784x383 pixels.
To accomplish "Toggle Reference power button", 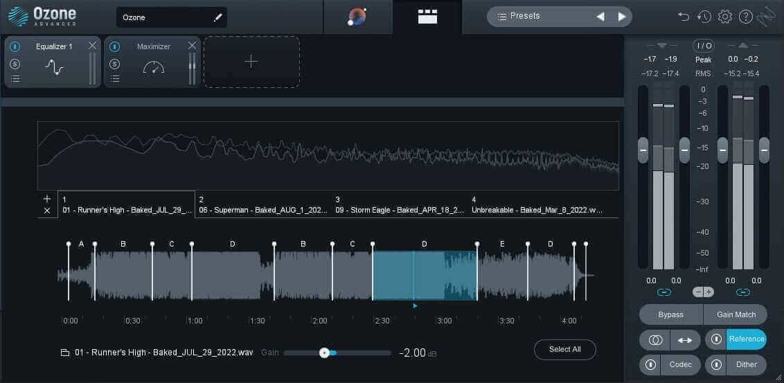I will click(717, 339).
